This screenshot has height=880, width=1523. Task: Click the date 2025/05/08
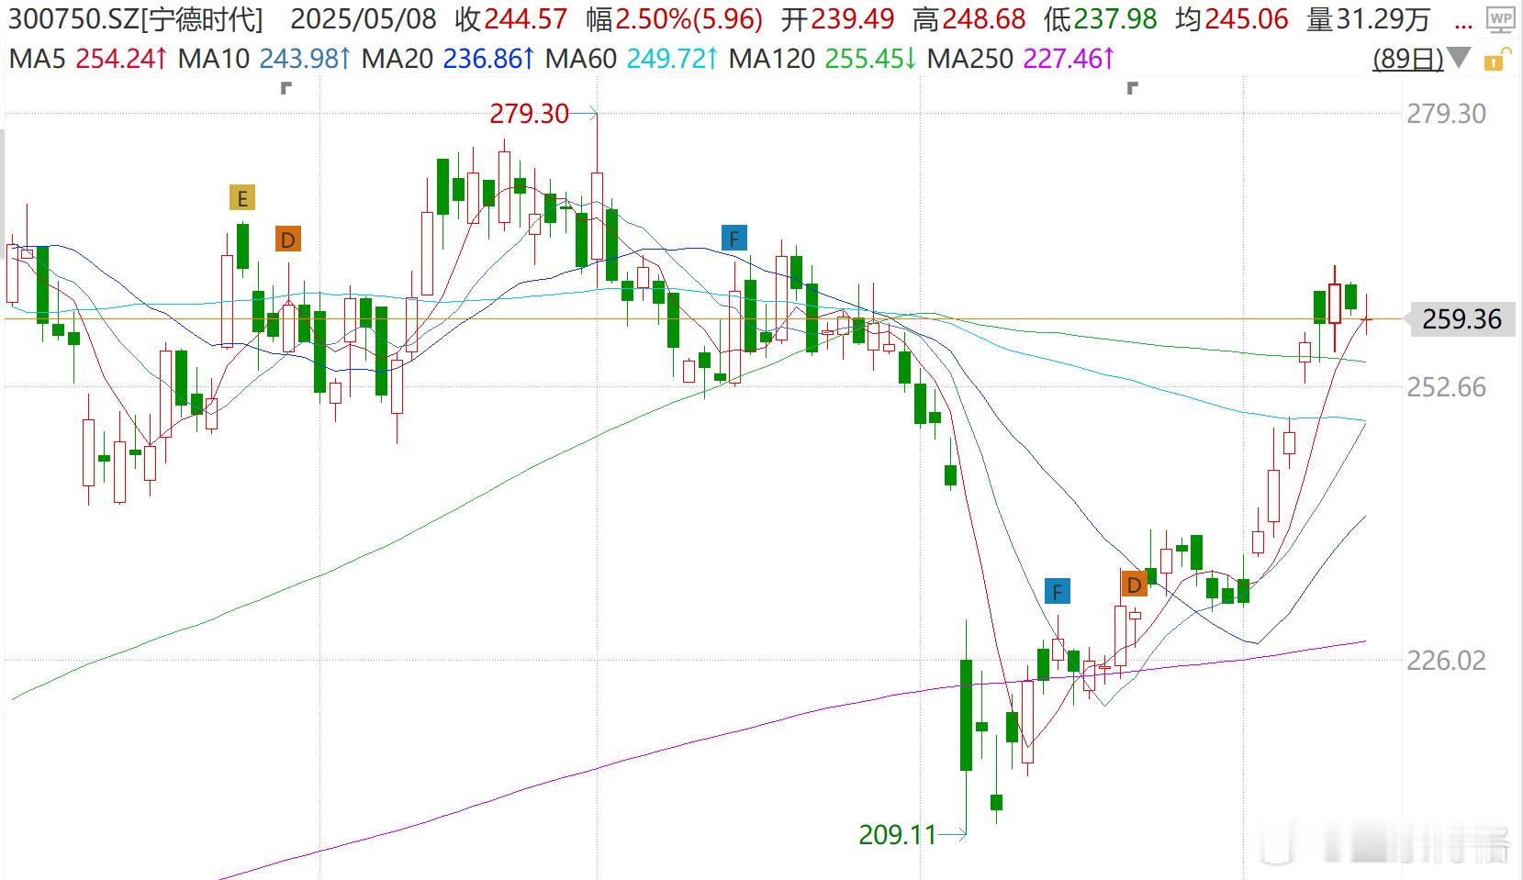[364, 18]
